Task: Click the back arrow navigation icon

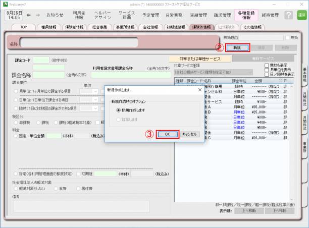Action: pos(29,15)
